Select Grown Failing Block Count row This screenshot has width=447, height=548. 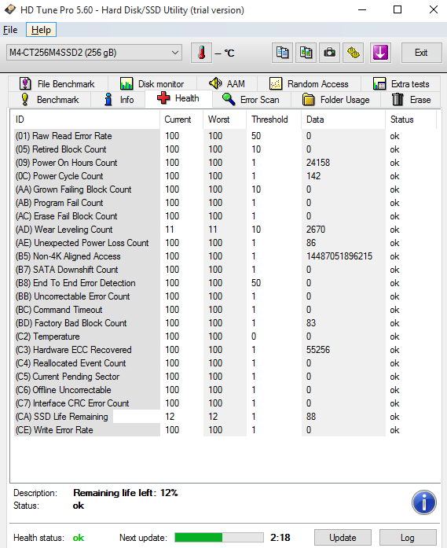point(225,189)
